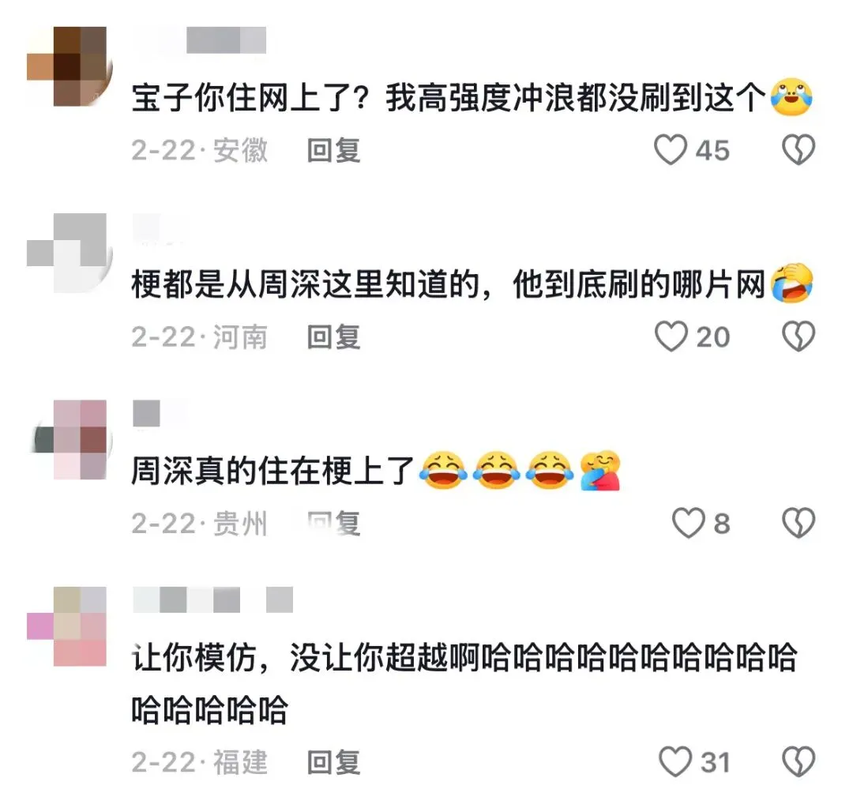This screenshot has width=853, height=808.
Task: Tap broken heart on the Henan comment
Action: pos(798,336)
